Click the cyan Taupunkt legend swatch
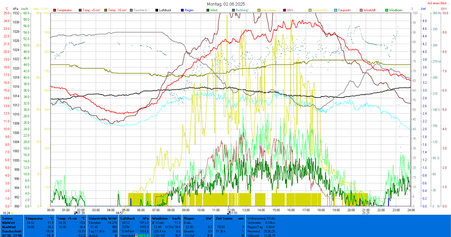 (336, 10)
